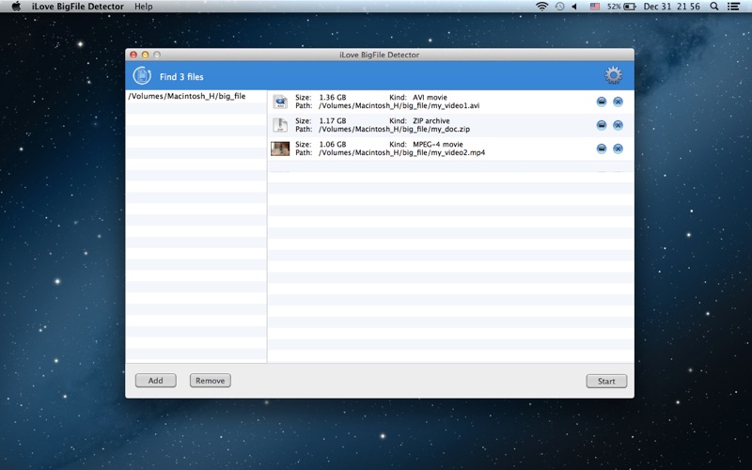Click the 1.17 GB size value

point(333,121)
